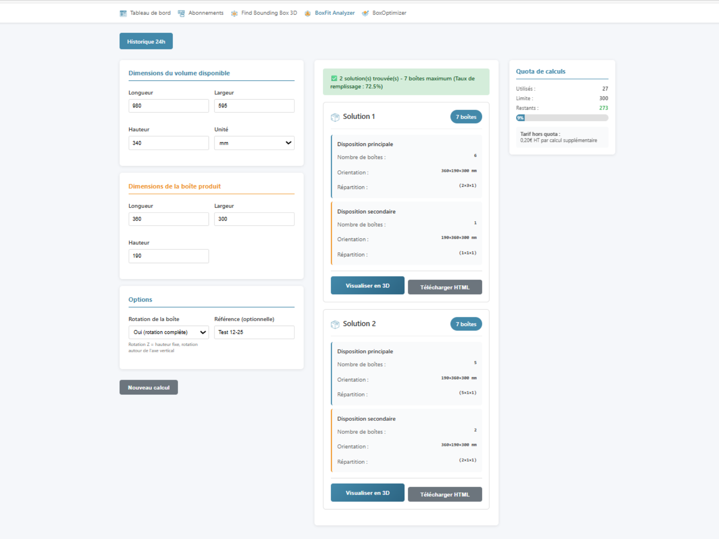Screen dimensions: 719x539
Task: Click Visualiser en 3D for Solution 2
Action: pyautogui.click(x=367, y=493)
